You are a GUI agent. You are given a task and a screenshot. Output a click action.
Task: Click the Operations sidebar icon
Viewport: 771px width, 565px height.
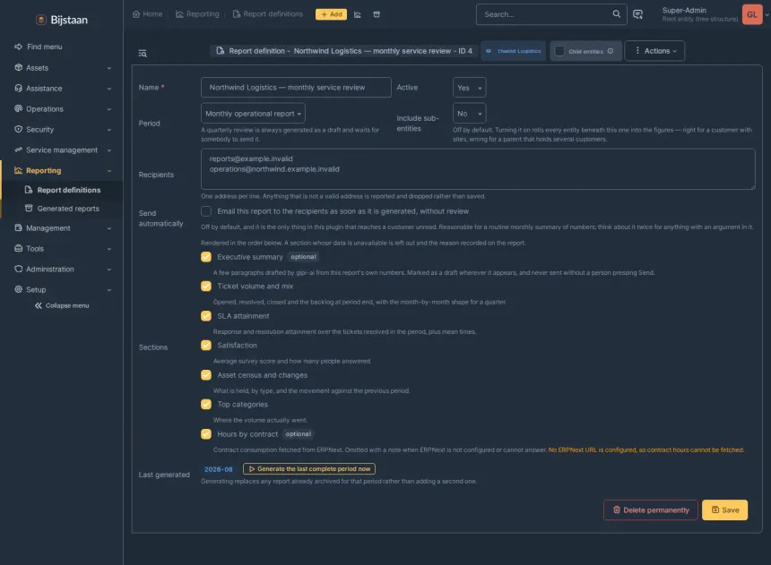tap(18, 108)
